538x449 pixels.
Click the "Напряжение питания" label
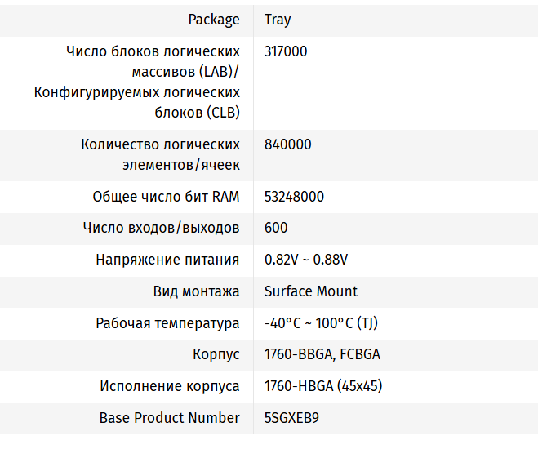point(167,260)
